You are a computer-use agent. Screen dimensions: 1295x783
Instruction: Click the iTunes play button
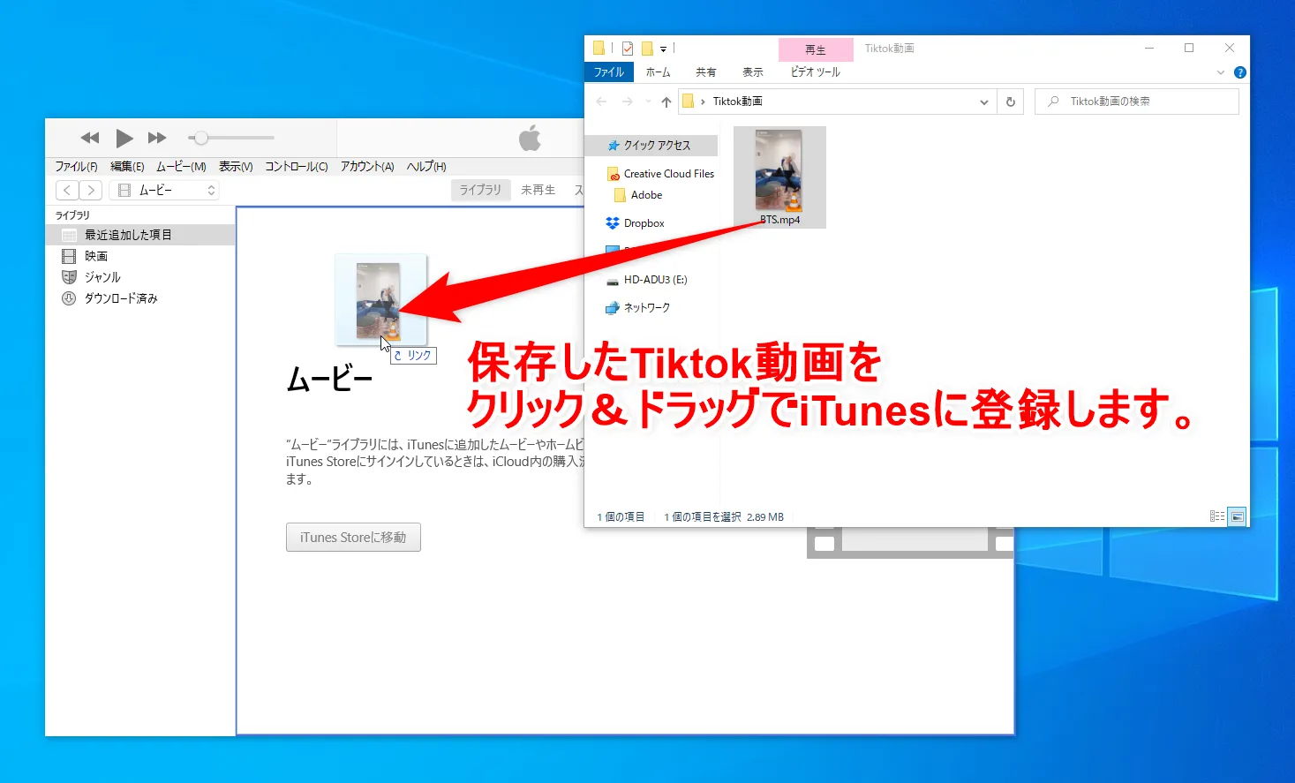point(124,138)
